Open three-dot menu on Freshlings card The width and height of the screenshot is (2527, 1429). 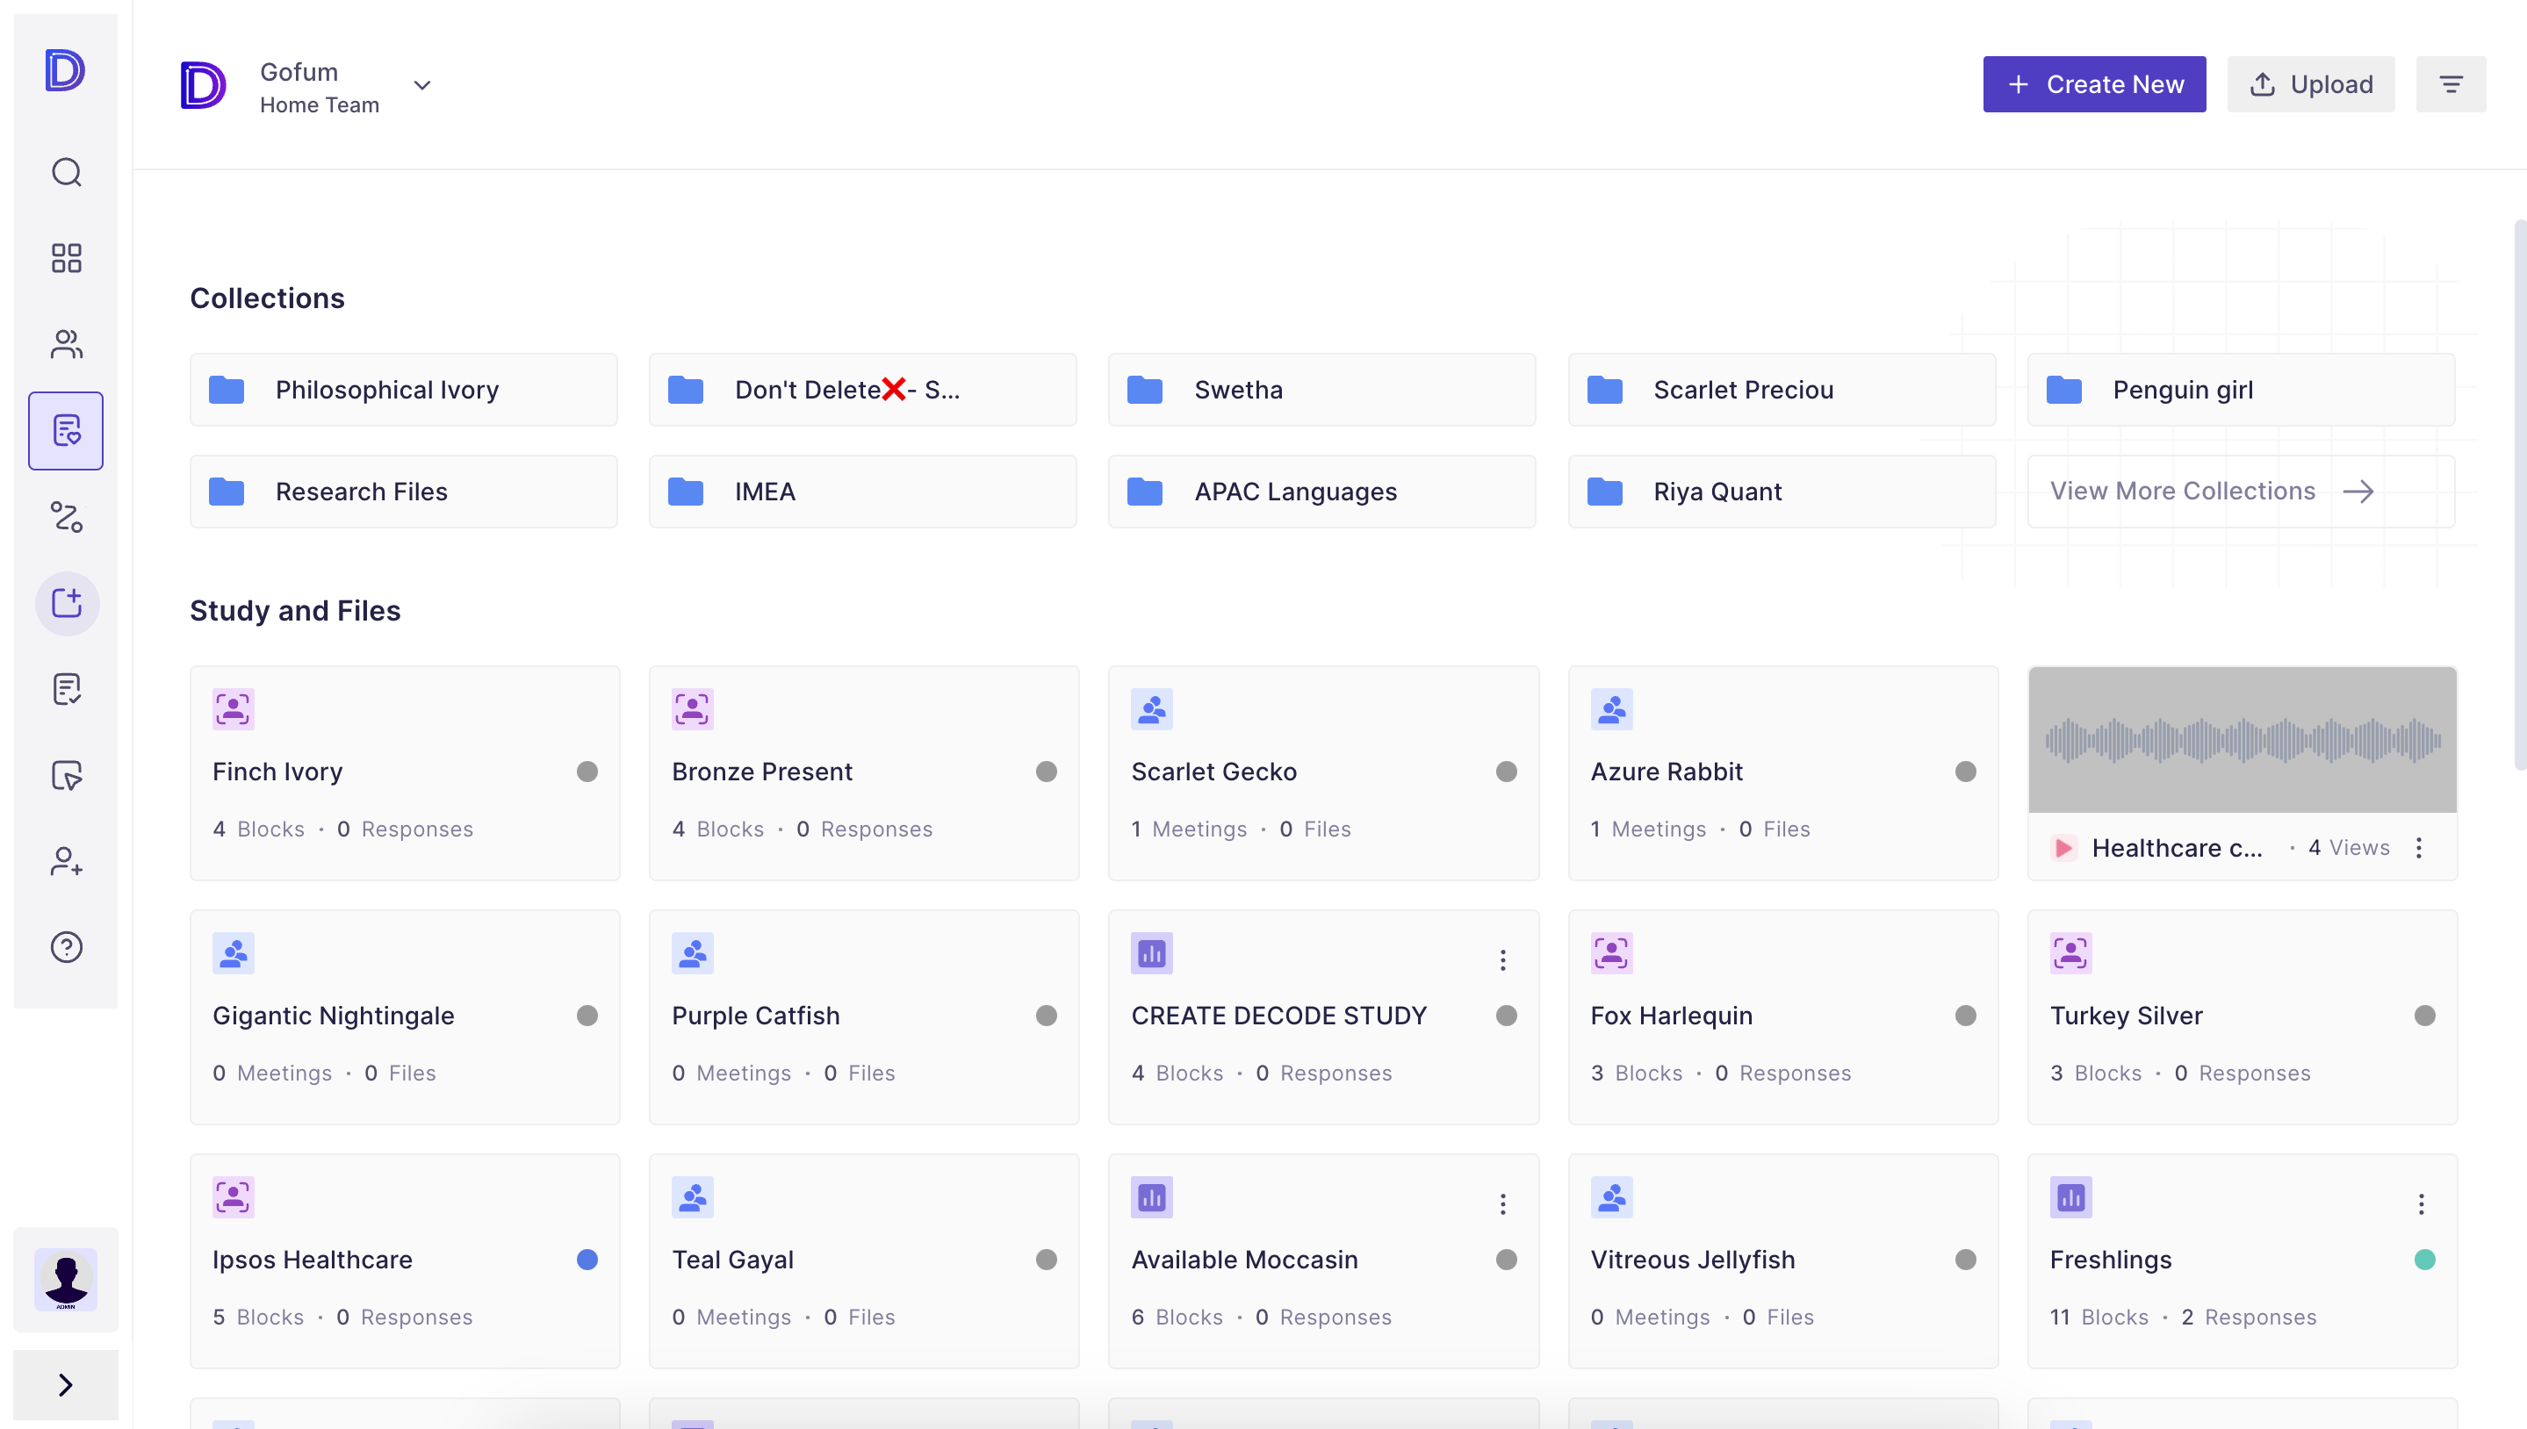pyautogui.click(x=2421, y=1204)
